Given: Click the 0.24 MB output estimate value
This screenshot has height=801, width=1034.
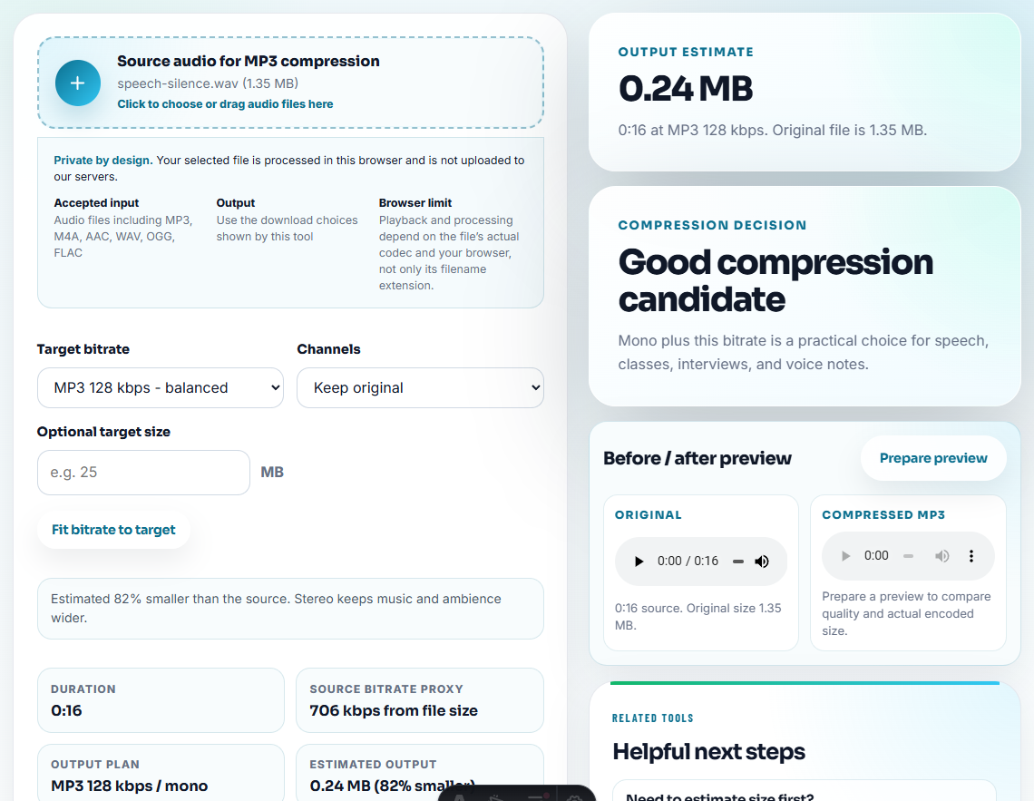Looking at the screenshot, I should [x=685, y=88].
